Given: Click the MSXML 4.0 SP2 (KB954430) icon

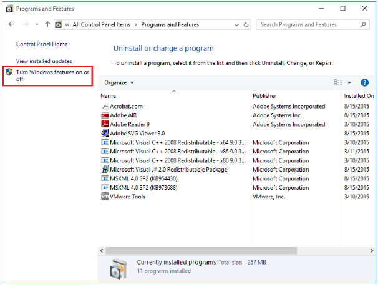Looking at the screenshot, I should point(105,178).
